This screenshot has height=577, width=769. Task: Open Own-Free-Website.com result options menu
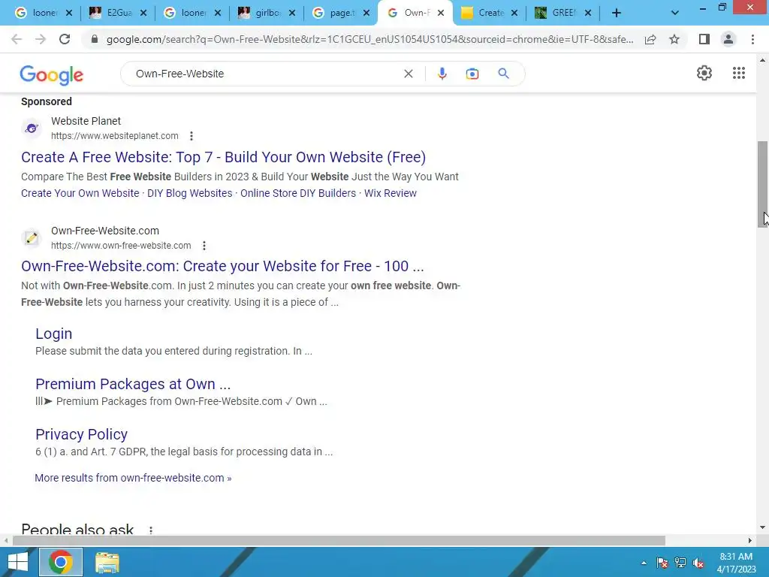(204, 246)
